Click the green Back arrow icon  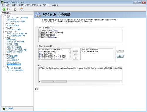point(4,9)
